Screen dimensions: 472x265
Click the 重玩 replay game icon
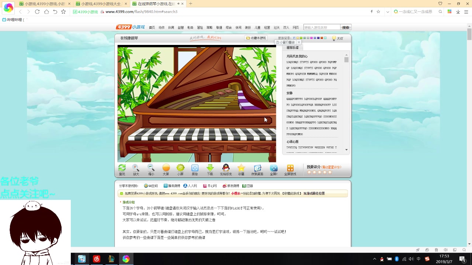coord(122,168)
